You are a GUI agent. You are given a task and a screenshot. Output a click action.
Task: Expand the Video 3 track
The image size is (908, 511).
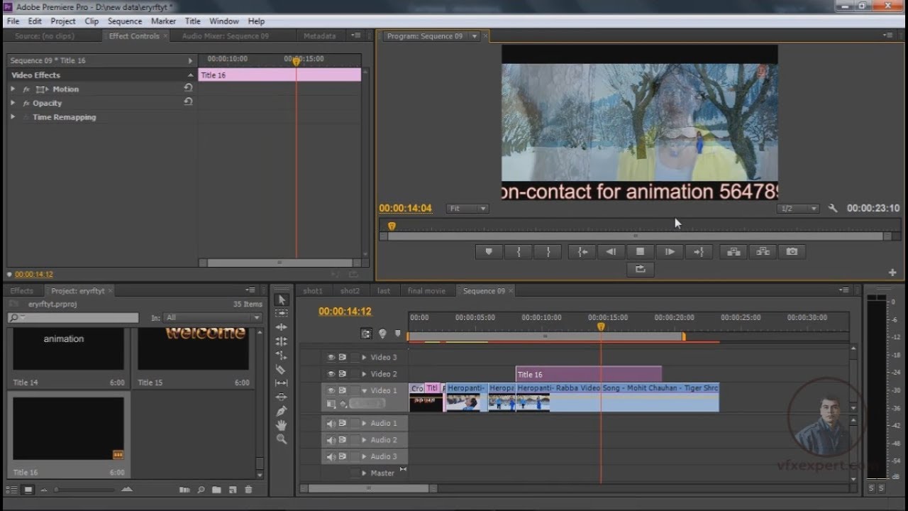tap(365, 357)
